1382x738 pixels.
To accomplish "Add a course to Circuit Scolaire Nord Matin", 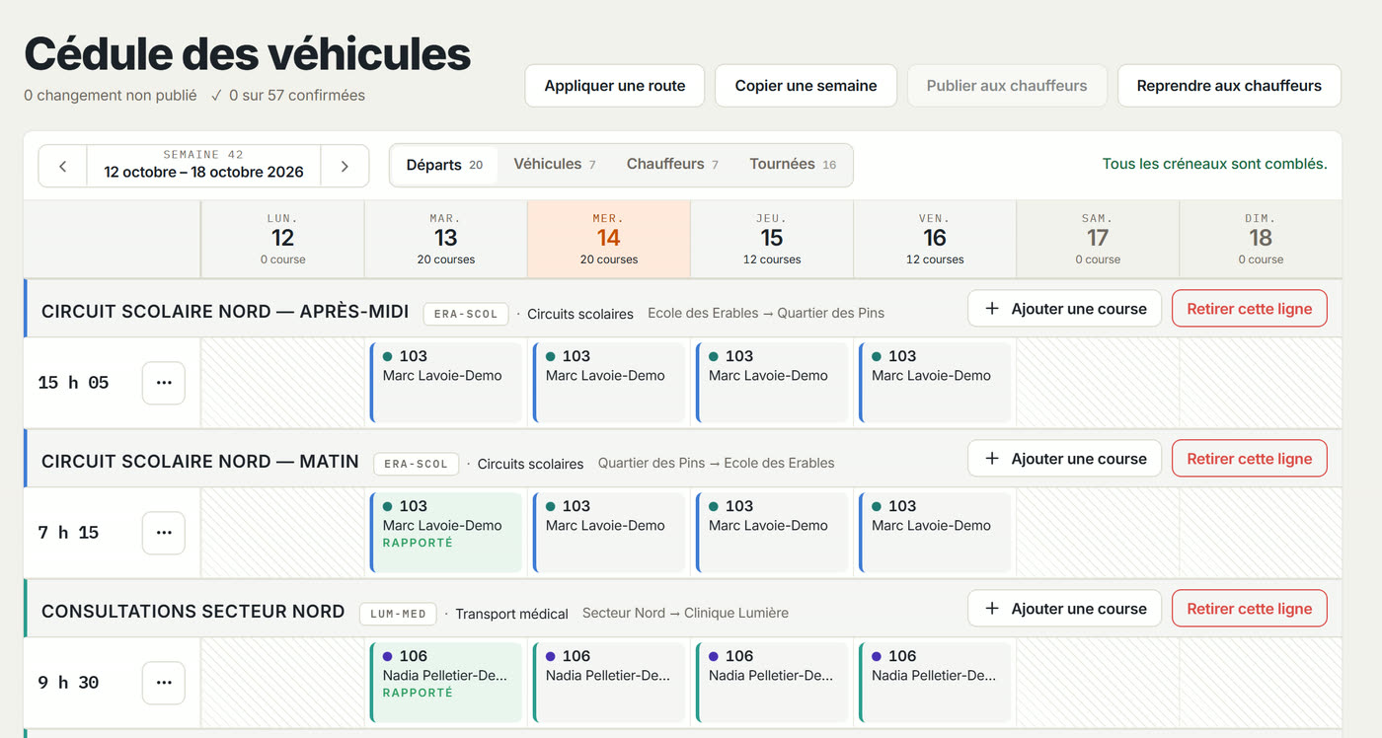I will click(1065, 459).
